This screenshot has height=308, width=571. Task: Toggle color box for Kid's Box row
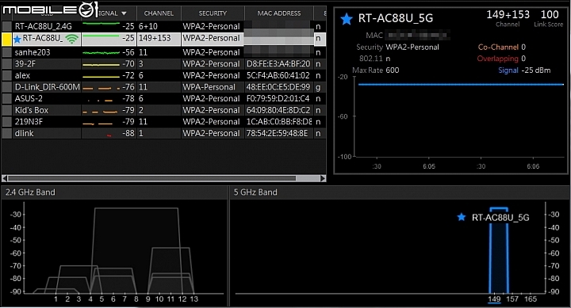point(7,110)
